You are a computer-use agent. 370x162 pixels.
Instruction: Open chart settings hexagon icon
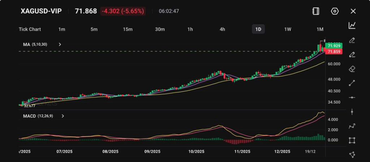(335, 11)
